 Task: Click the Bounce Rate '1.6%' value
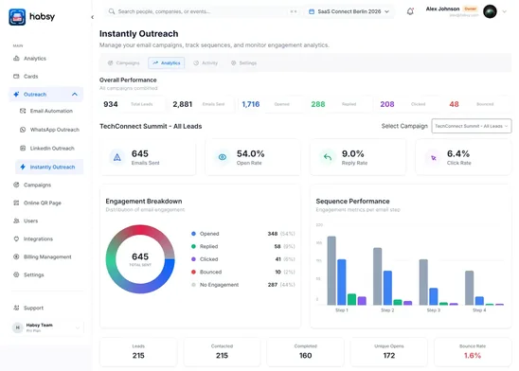[x=473, y=356]
